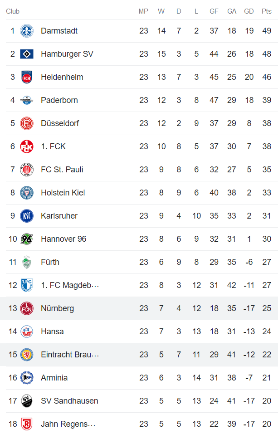Image resolution: width=278 pixels, height=439 pixels.
Task: Select the Arminia table row name
Action: (54, 378)
